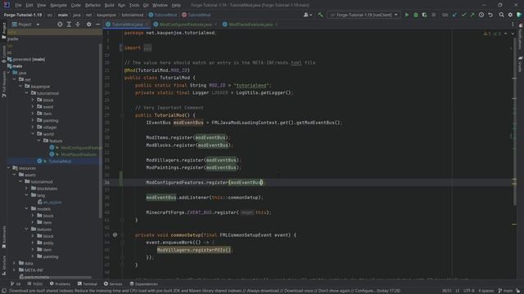Go to next highlighted error arrow
524x294 pixels.
[513, 33]
